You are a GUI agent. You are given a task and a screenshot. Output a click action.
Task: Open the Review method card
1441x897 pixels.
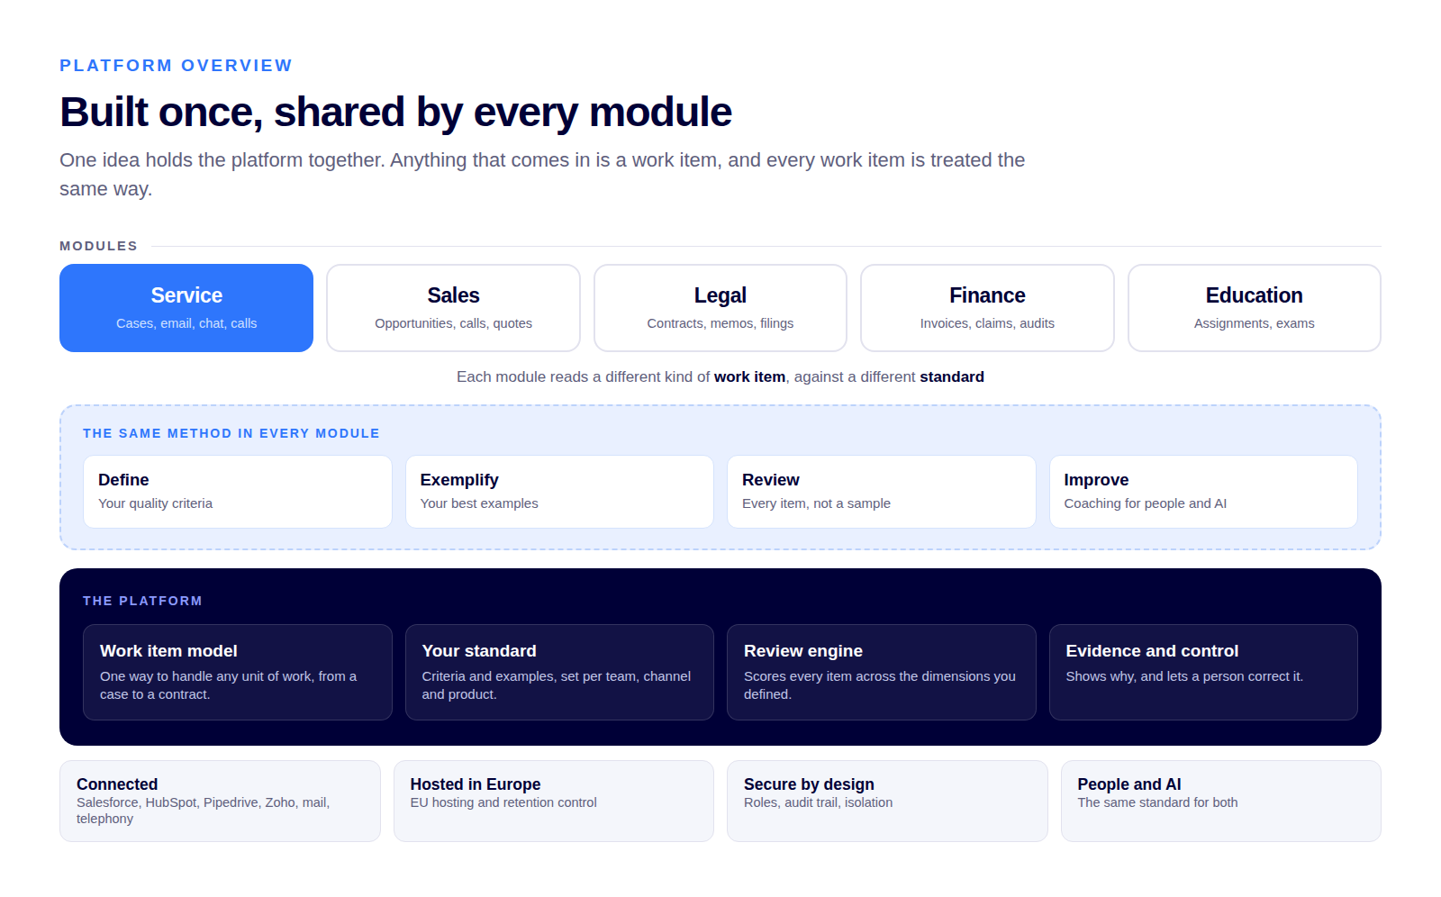click(882, 492)
